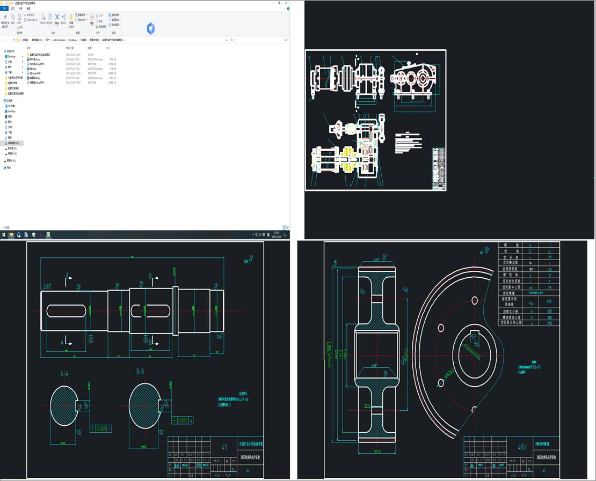Image resolution: width=596 pixels, height=481 pixels.
Task: Switch to the 主页 Home ribbon tab
Action: [12, 9]
